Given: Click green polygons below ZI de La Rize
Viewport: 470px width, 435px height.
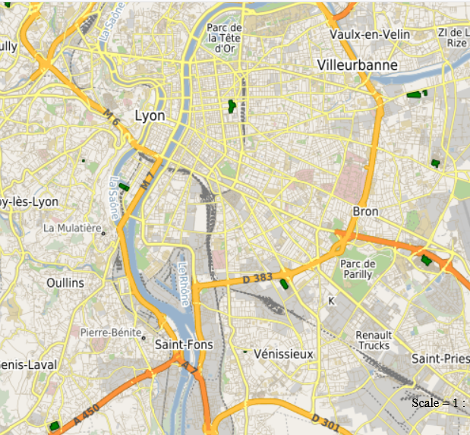Looking at the screenshot, I should click(417, 94).
